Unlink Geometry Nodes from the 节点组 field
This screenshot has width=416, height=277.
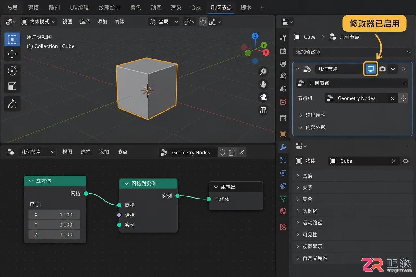392,98
